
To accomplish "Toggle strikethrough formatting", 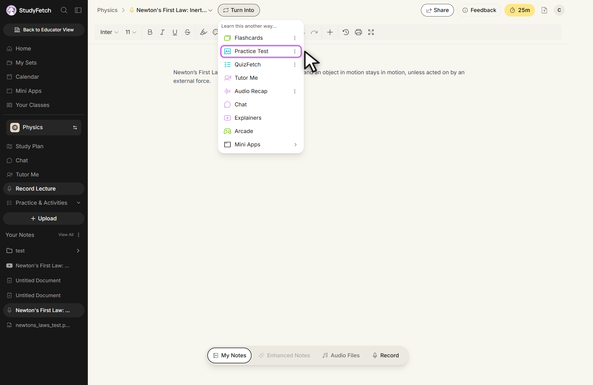I will 187,32.
